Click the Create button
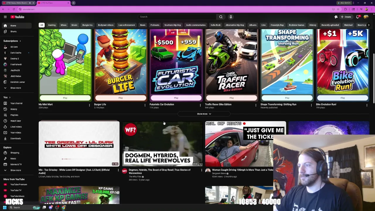Viewport: 375px width, 211px height. coord(346,17)
